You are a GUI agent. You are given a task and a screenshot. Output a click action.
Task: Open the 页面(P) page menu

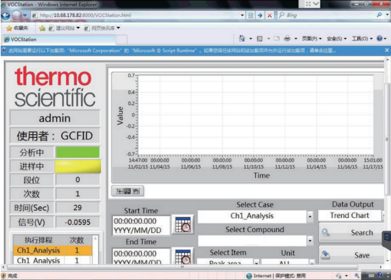click(x=312, y=38)
